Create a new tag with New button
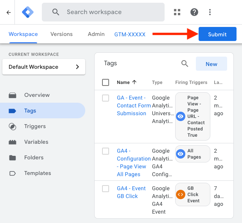Image resolution: width=242 pixels, height=223 pixels. 211,64
